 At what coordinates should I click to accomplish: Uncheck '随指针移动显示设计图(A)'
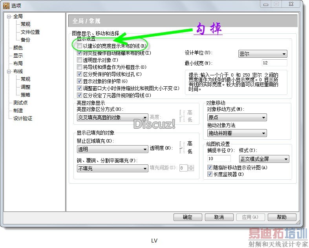(210, 168)
